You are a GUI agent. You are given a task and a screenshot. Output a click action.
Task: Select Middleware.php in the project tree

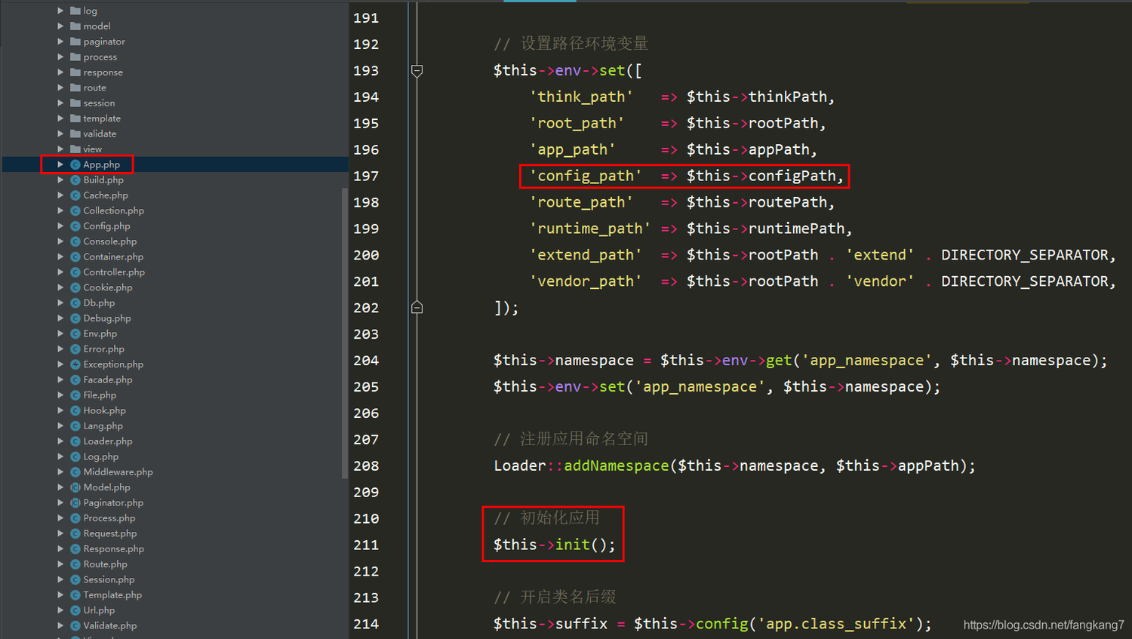[x=118, y=472]
